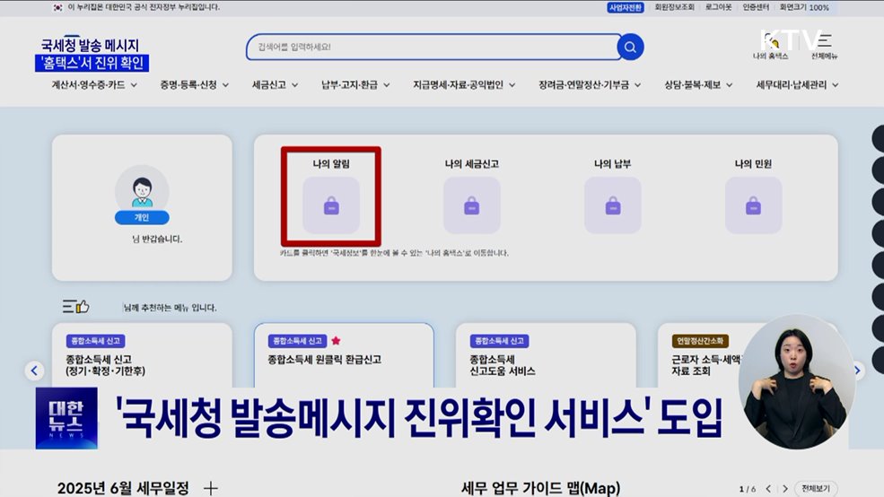The height and width of the screenshot is (497, 884).
Task: Click '2025년 6월 세무일정' heading
Action: pos(123,488)
